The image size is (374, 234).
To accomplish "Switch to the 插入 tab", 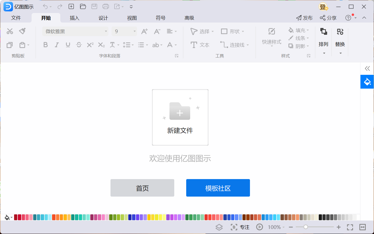I will pyautogui.click(x=74, y=18).
